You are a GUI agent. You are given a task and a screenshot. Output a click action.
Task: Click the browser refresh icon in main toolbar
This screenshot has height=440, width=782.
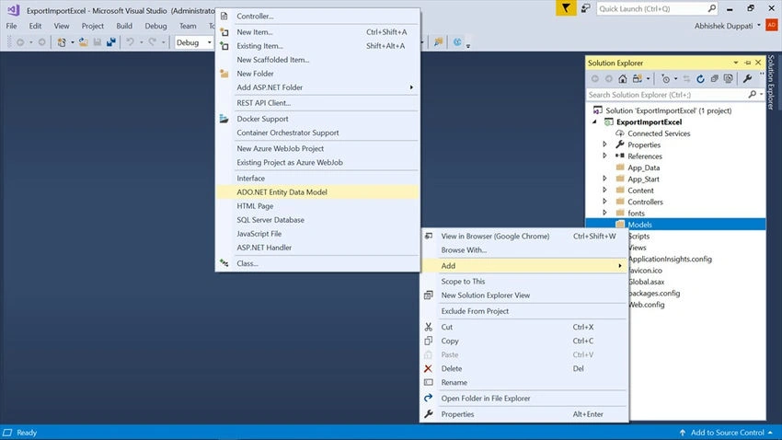coord(457,42)
